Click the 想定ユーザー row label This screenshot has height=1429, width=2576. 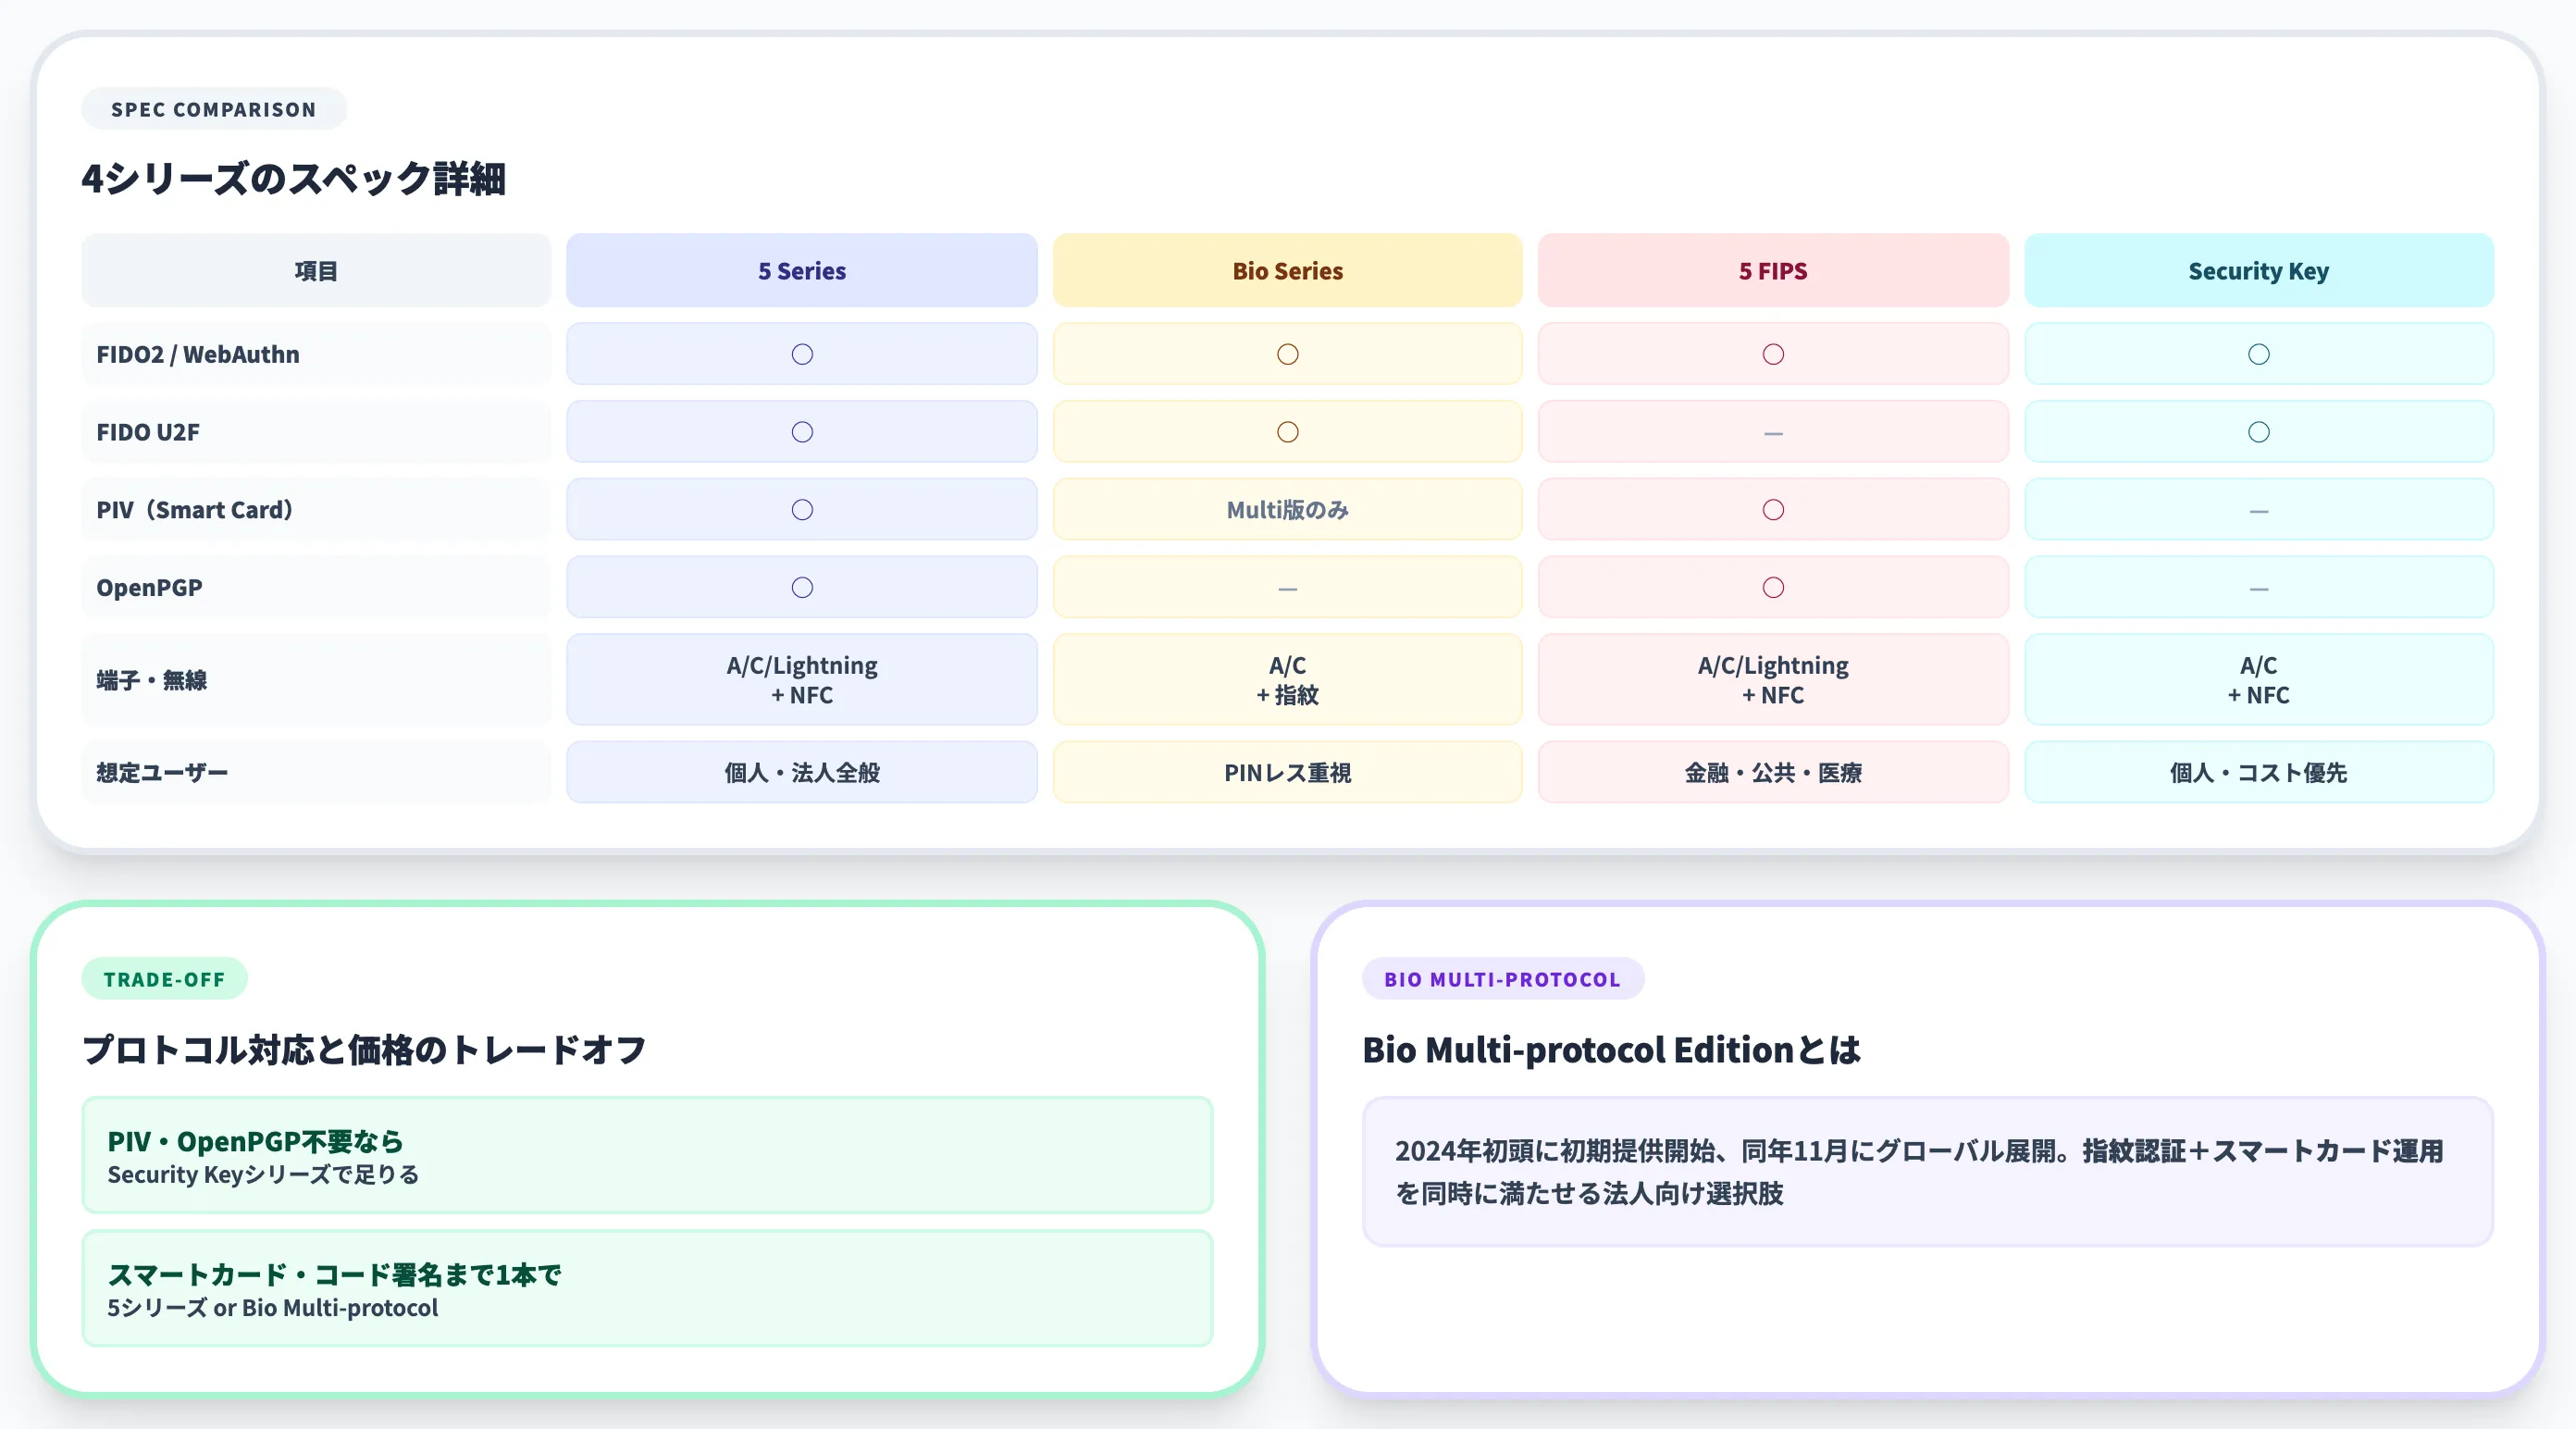coord(316,772)
